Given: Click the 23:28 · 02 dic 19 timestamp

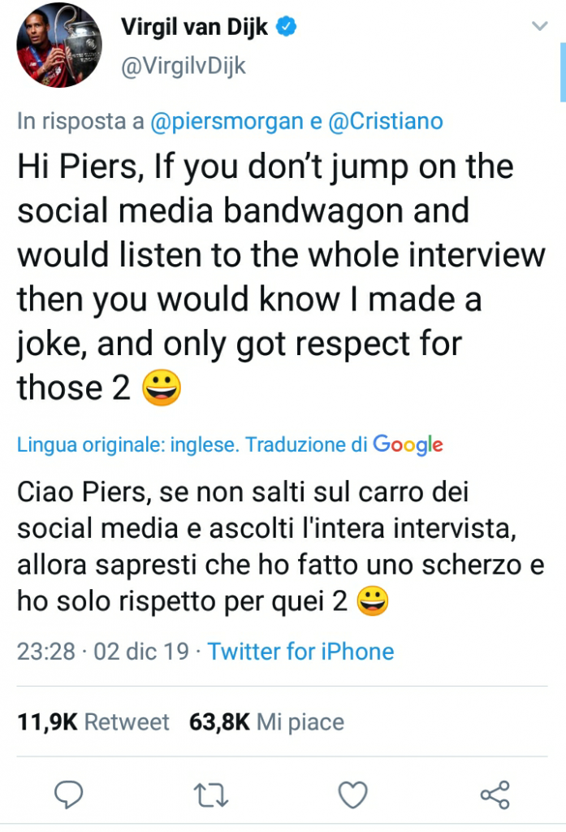Looking at the screenshot, I should pyautogui.click(x=104, y=652).
